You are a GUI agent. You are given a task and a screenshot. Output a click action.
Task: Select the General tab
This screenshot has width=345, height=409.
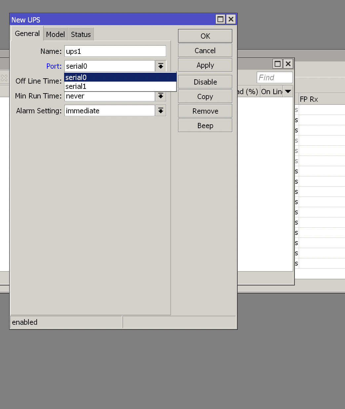coord(27,33)
